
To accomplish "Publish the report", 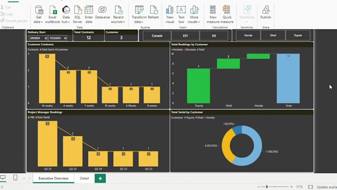I will (x=266, y=12).
